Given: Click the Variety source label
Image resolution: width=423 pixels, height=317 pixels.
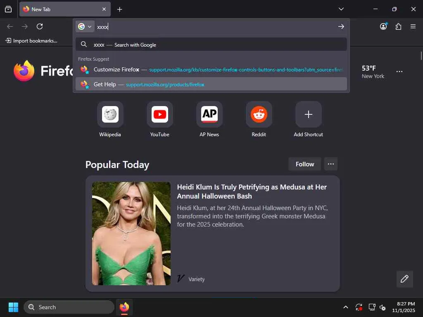Looking at the screenshot, I should coord(196,279).
